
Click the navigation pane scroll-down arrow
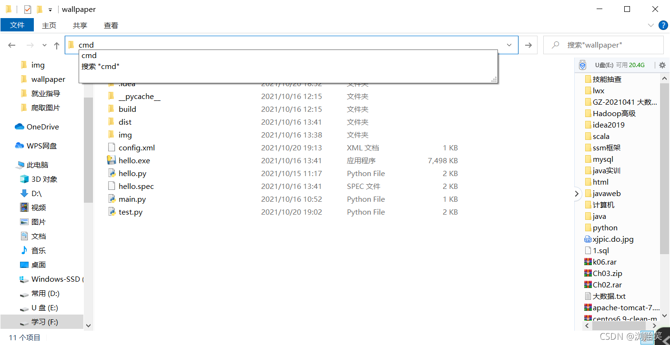tap(88, 325)
